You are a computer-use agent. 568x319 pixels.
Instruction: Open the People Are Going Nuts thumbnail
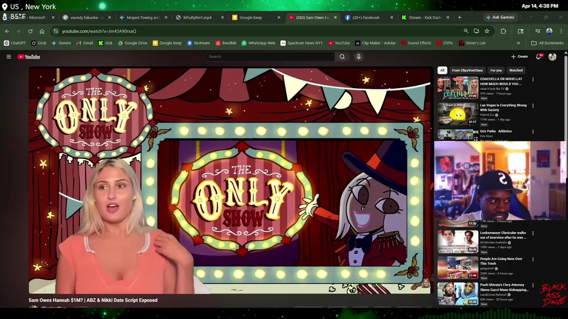tap(458, 268)
